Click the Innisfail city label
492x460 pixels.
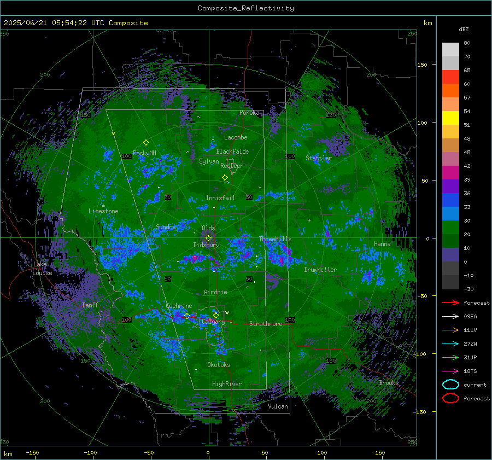(220, 198)
